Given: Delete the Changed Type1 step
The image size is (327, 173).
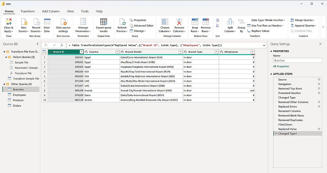Looking at the screenshot, I should pyautogui.click(x=276, y=134).
